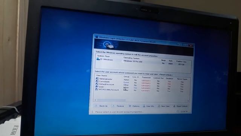Image resolution: width=241 pixels, height=136 pixels.
Task: Select the WDAGUtilityAccount user name
Action: click(109, 90)
